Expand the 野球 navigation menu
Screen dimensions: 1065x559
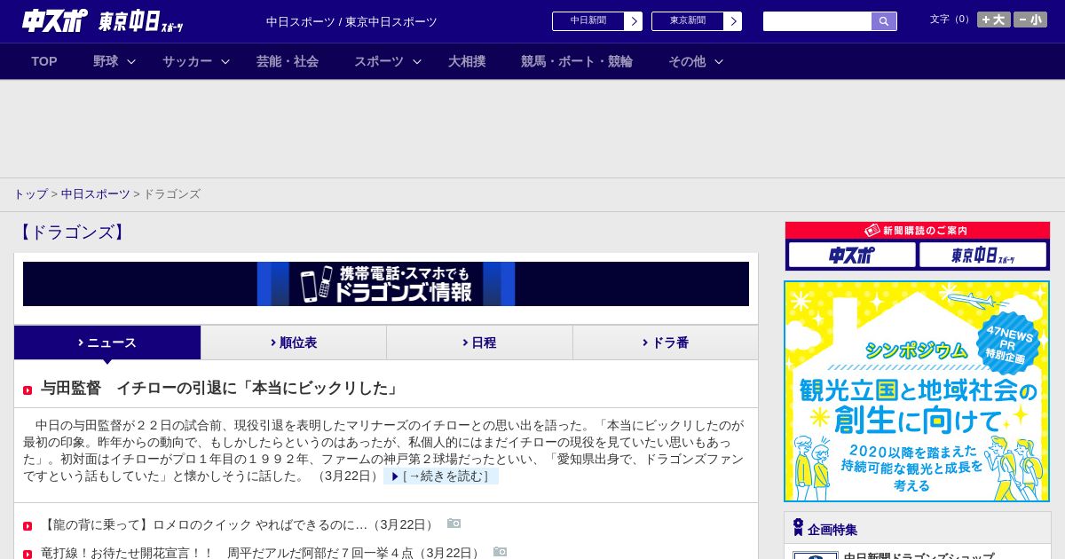[x=114, y=61]
